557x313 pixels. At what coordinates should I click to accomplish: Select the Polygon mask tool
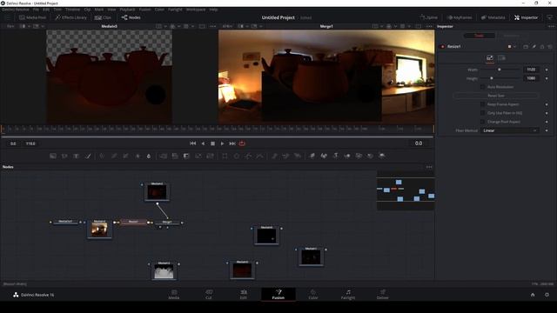point(248,156)
